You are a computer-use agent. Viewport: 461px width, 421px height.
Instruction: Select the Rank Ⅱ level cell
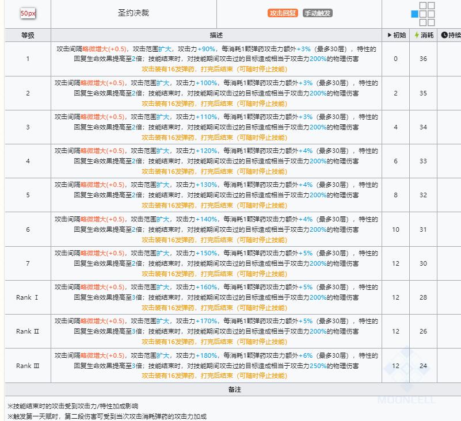click(x=28, y=331)
